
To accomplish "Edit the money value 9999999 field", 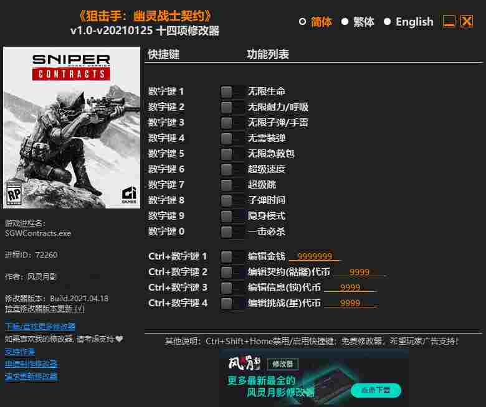I will pos(315,256).
